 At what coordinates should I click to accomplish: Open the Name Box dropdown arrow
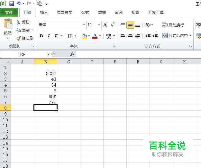point(48,54)
